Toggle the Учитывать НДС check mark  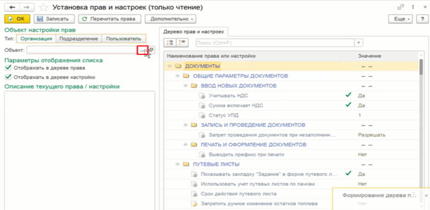(x=348, y=95)
